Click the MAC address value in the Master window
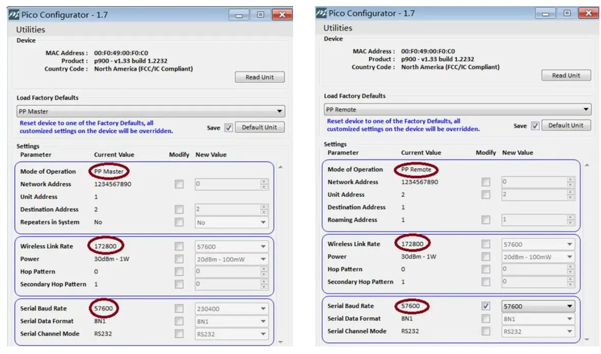This screenshot has width=601, height=354. pos(121,53)
